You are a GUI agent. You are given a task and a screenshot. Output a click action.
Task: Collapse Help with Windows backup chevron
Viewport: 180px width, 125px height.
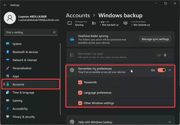point(170,122)
